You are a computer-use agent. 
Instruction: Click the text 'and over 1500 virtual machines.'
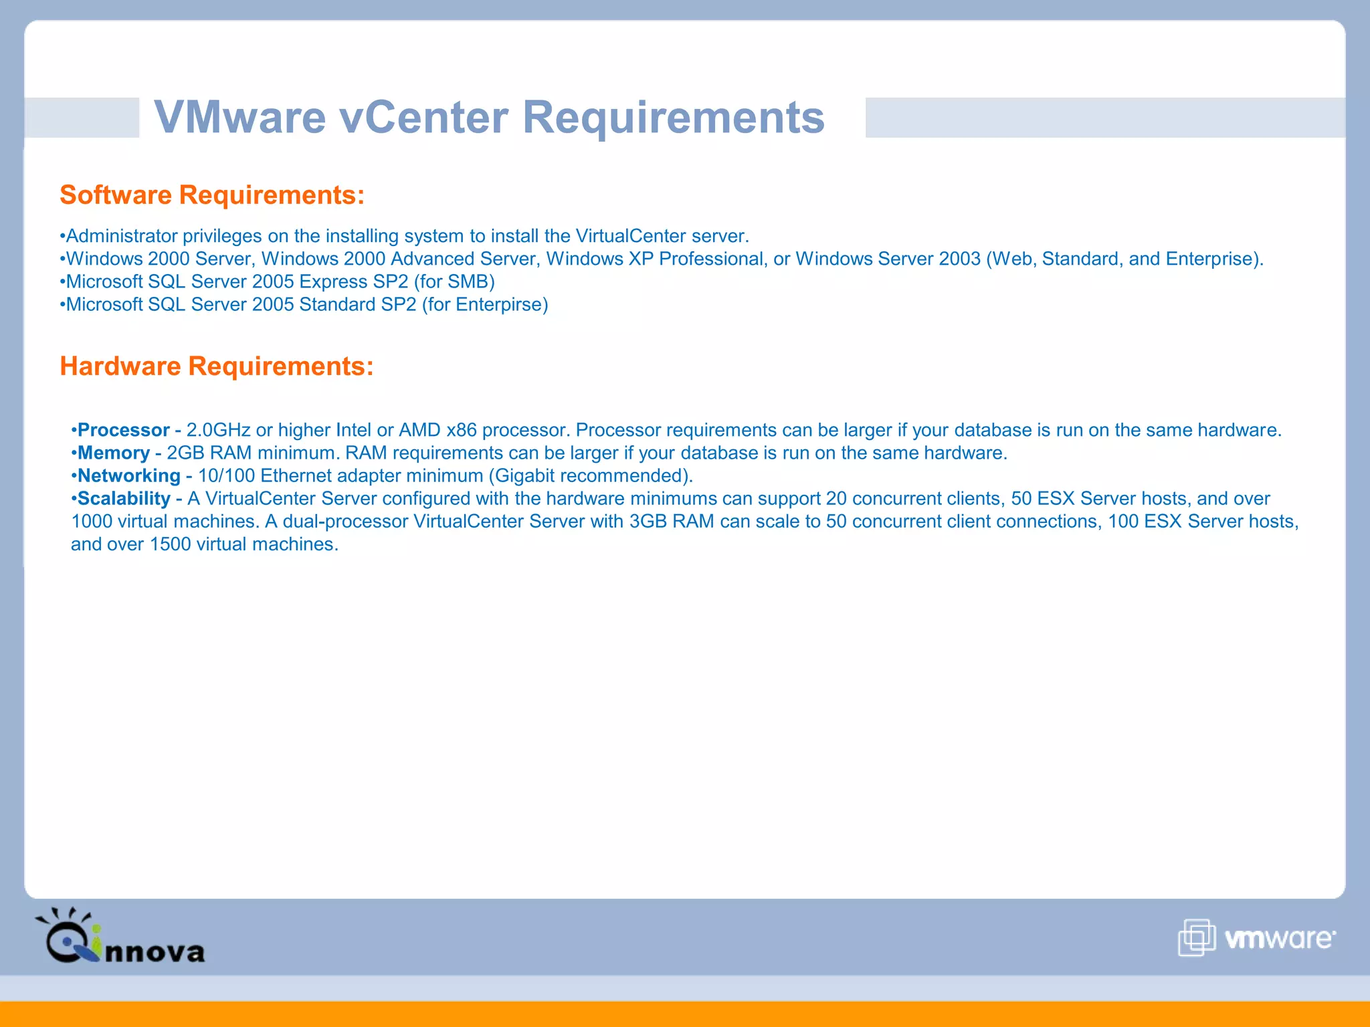click(x=205, y=544)
